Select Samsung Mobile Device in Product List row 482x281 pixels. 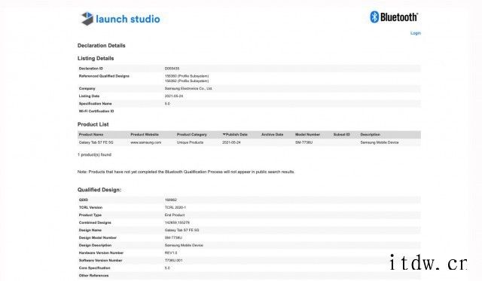(380, 142)
